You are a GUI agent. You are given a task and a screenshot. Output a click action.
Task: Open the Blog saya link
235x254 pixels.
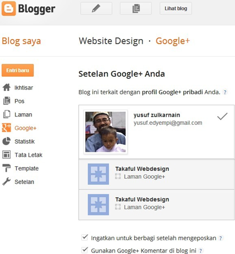click(x=21, y=41)
